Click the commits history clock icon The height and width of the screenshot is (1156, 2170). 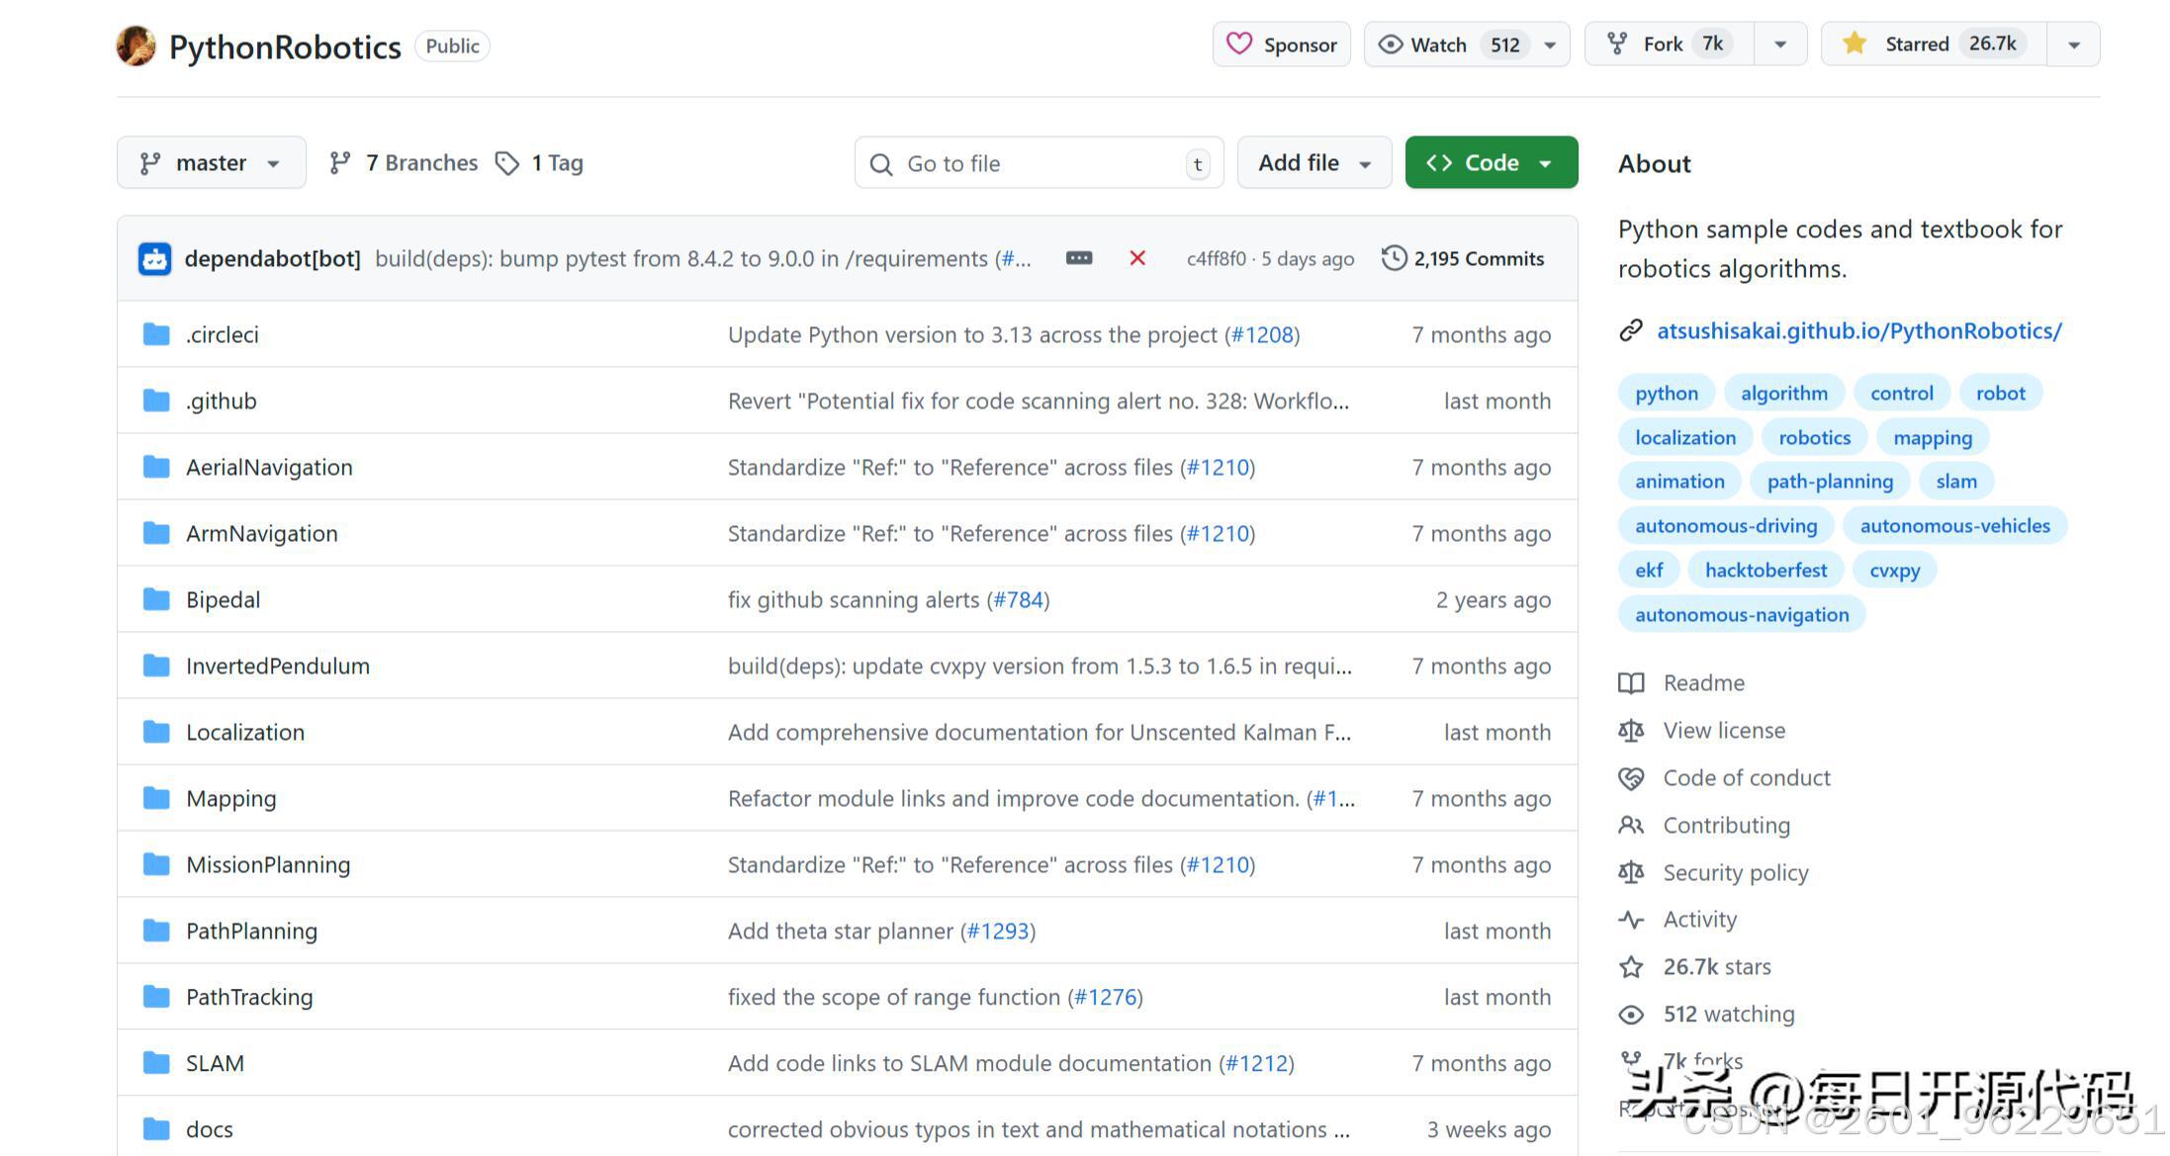pos(1394,258)
